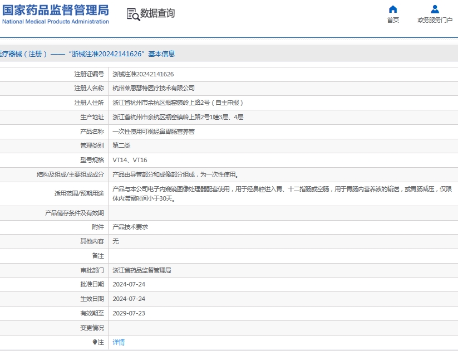Select 杭州莱恩瑟特医疗技术有限公司 registrant name
This screenshot has height=355, width=458.
coord(154,88)
